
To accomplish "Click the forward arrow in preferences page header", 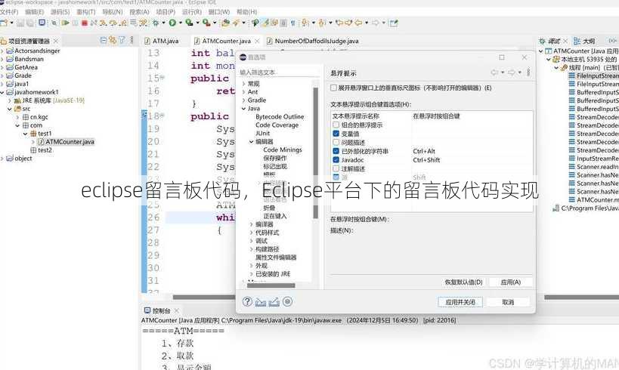I will [511, 72].
